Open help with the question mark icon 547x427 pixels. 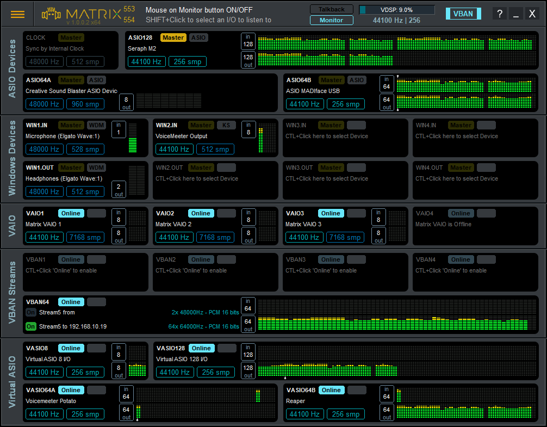point(499,13)
